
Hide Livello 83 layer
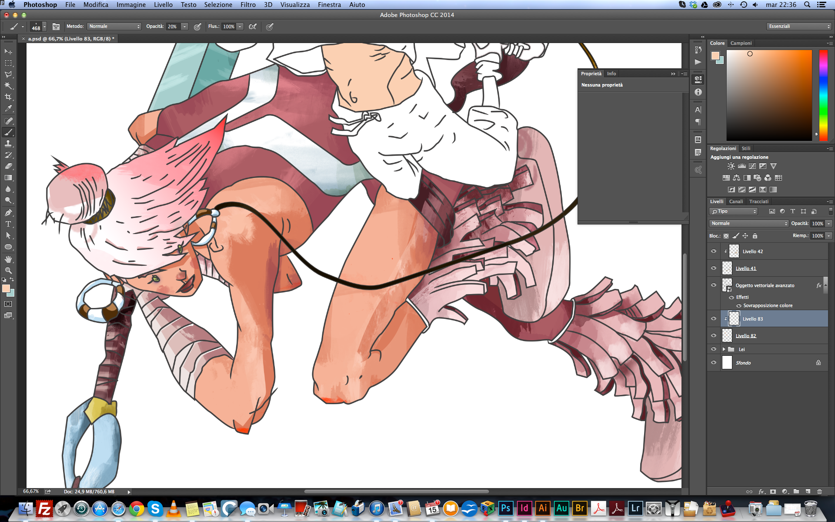(714, 319)
